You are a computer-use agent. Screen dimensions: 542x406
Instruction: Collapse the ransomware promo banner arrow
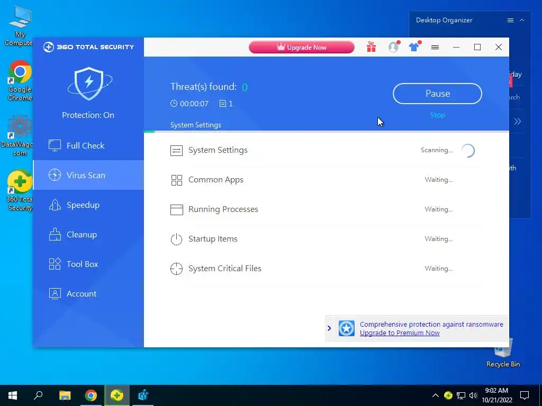click(x=329, y=328)
